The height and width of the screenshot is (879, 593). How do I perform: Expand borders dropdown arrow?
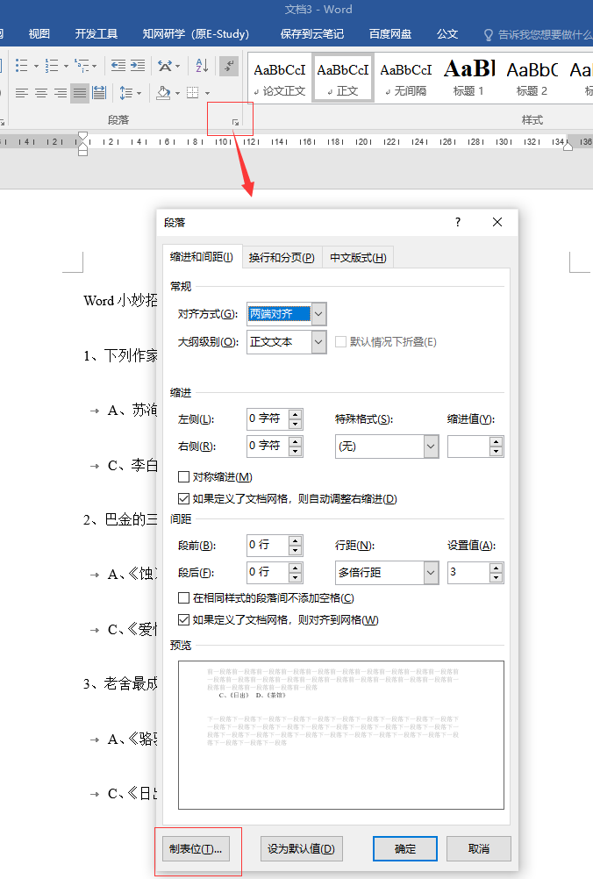click(207, 93)
